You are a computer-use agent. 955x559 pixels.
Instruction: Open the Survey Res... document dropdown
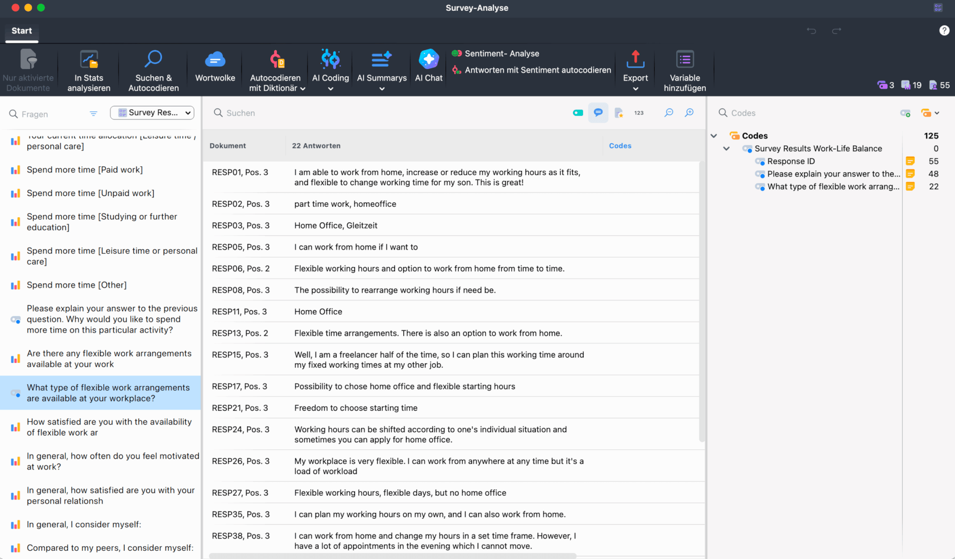tap(152, 112)
